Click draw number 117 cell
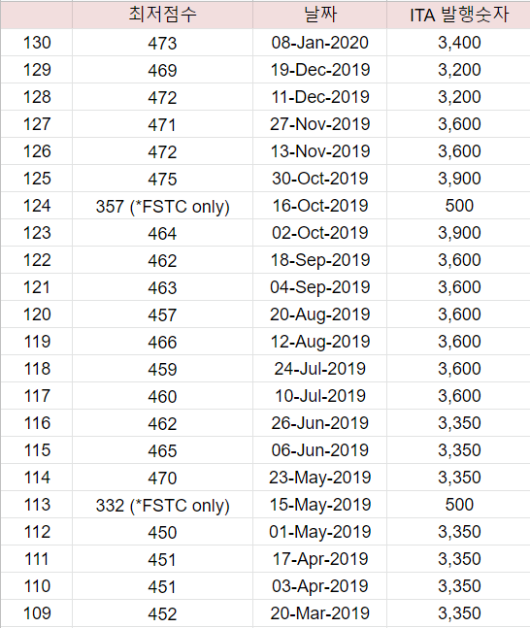Viewport: 530px width, 628px height. point(37,396)
